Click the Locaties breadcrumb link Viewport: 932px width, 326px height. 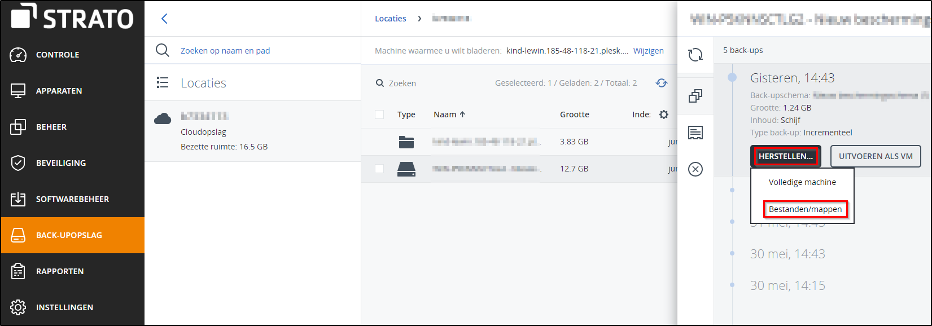[x=390, y=19]
